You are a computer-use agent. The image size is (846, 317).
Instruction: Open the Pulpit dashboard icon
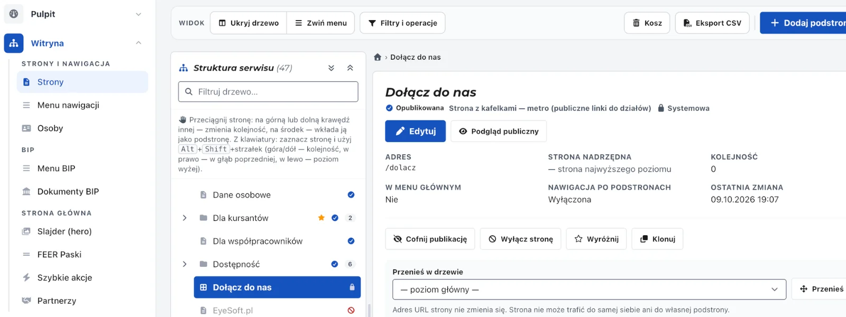click(14, 14)
